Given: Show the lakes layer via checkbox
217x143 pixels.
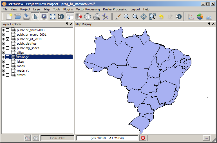Looking at the screenshot, I should [x=8, y=62].
